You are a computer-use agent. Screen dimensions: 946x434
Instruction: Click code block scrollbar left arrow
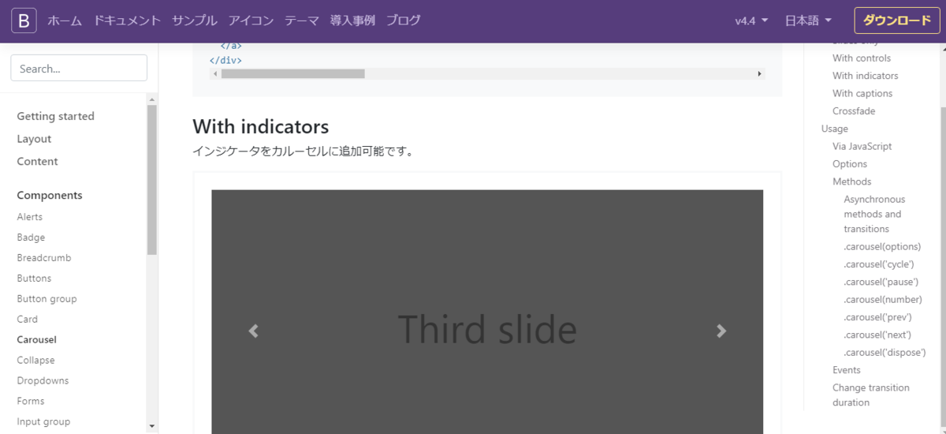click(214, 73)
